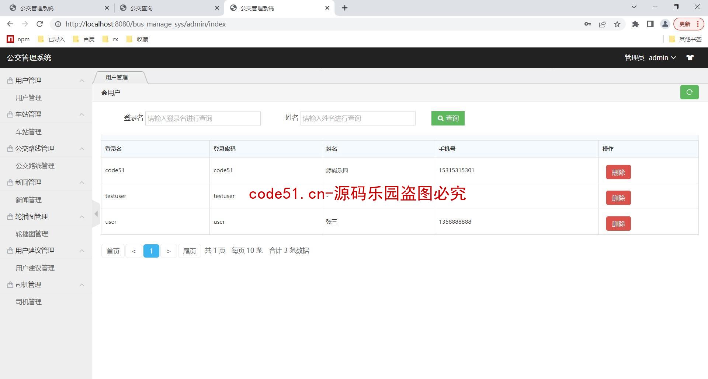This screenshot has width=708, height=379.
Task: Close the 公交查询 browser tab
Action: pos(217,8)
